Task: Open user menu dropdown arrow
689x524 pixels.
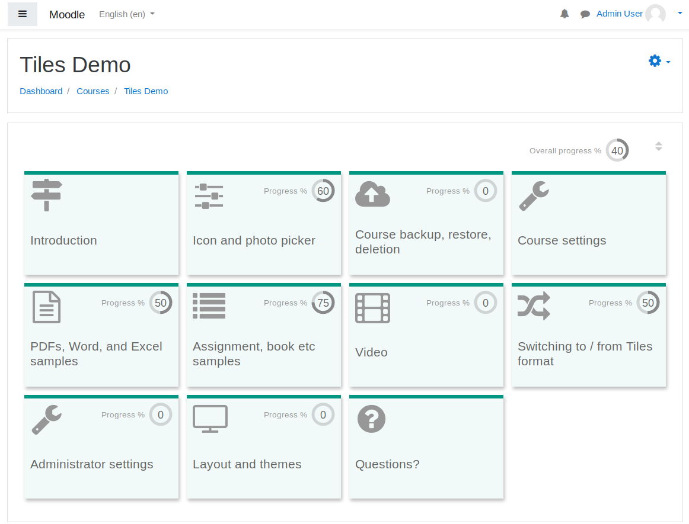Action: (x=680, y=13)
